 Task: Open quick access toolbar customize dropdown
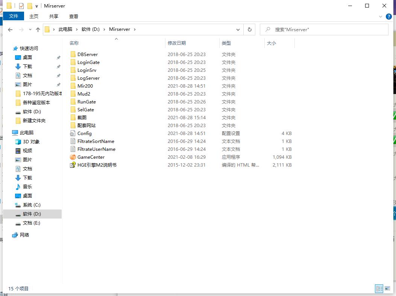tap(36, 6)
